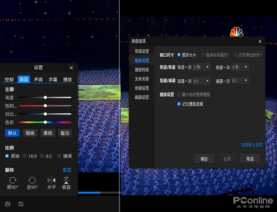Enable 最小化时暂停播放 checkbox
Image resolution: width=277 pixels, height=212 pixels.
179,94
